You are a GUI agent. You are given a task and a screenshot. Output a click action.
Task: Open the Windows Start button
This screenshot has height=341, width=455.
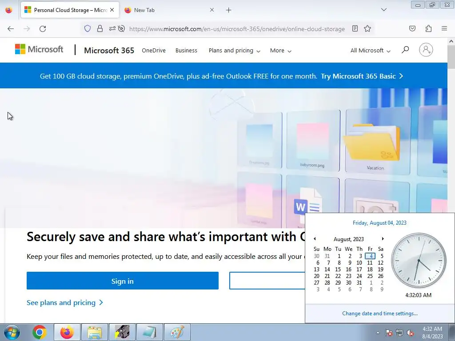click(12, 332)
